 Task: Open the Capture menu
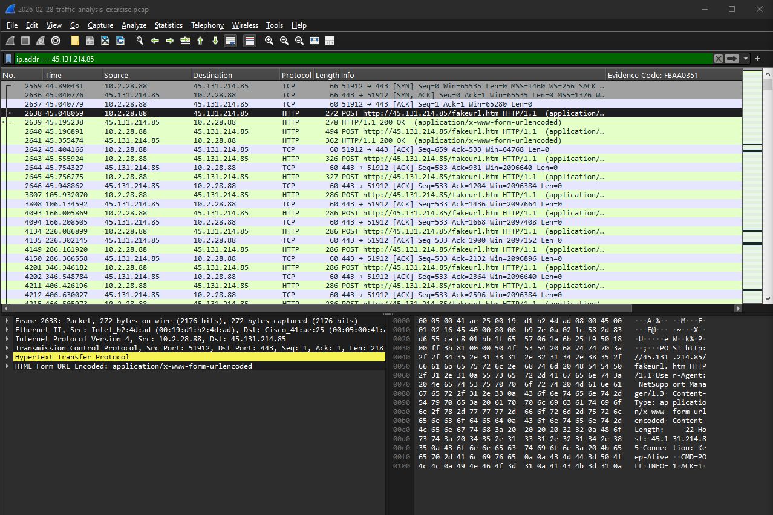(x=100, y=25)
